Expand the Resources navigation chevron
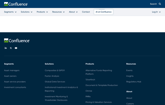 tap(64, 12)
